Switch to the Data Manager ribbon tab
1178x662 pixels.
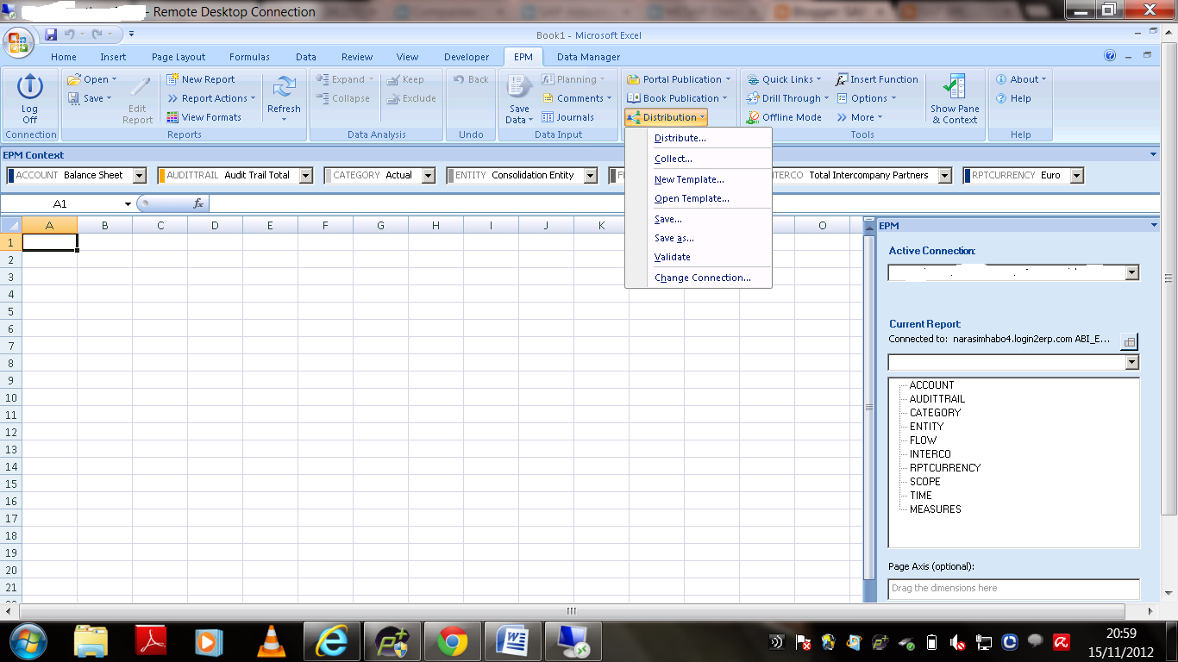tap(587, 56)
